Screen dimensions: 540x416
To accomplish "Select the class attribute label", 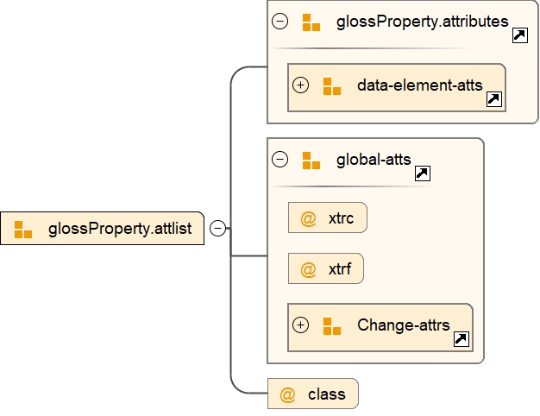I will [x=326, y=394].
